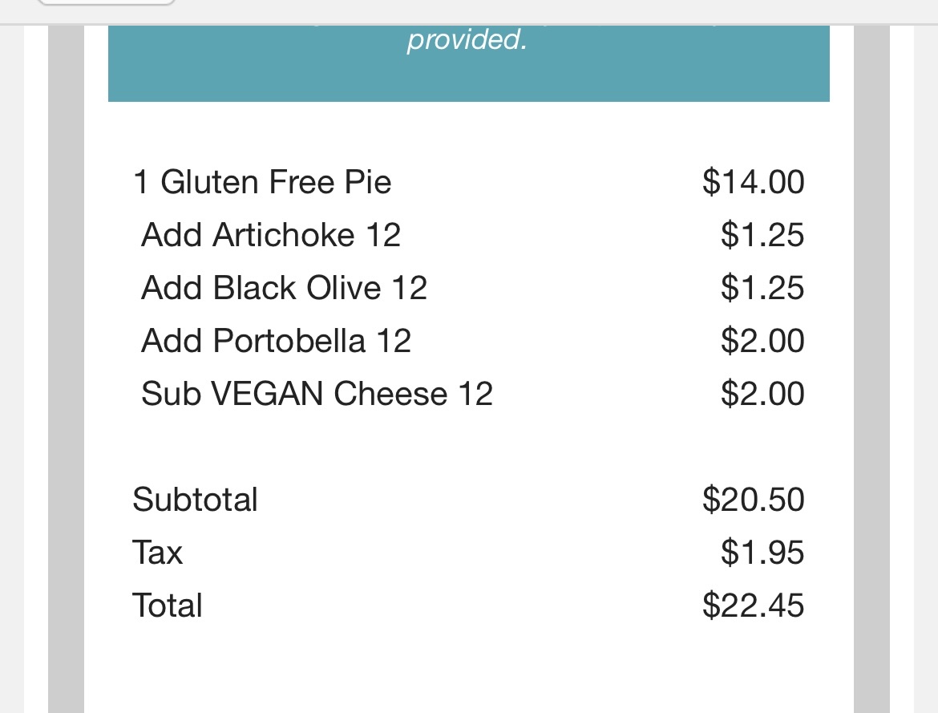Click the Add Black Olive 12 line
Viewport: 938px width, 713px height.
coord(284,288)
